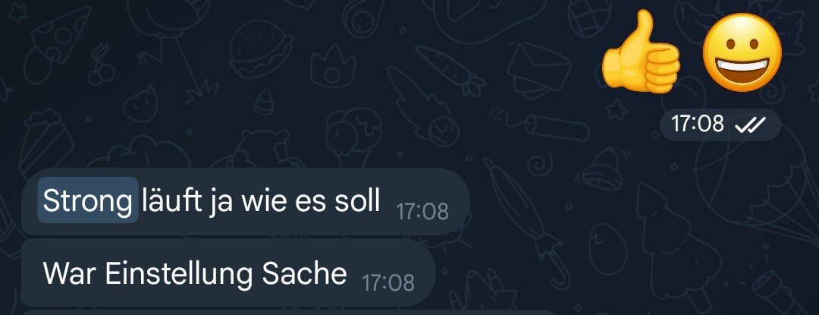Image resolution: width=819 pixels, height=315 pixels.
Task: Click the crown doodle in the background
Action: tap(333, 66)
